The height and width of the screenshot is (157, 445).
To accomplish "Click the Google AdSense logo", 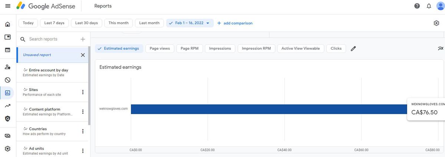I will click(46, 6).
